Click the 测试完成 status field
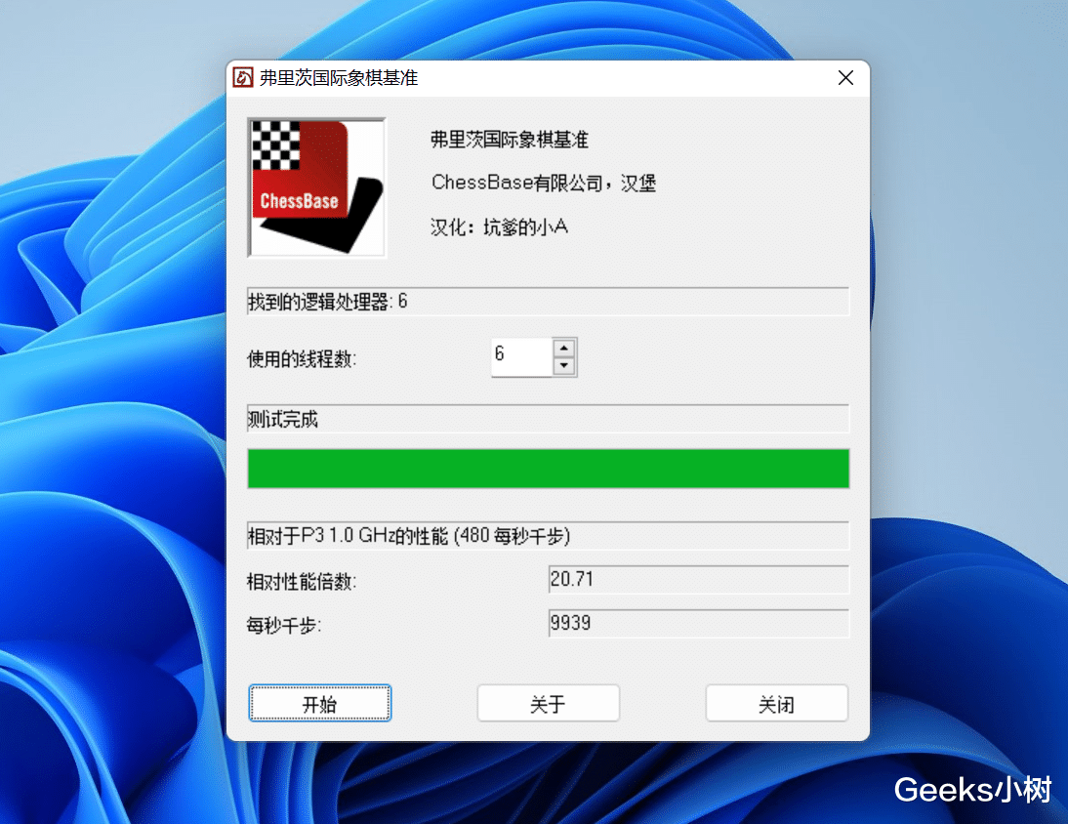 [548, 419]
